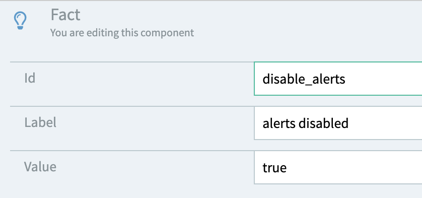The image size is (422, 198).
Task: Click the Fact lightbulb icon
Action: (20, 21)
